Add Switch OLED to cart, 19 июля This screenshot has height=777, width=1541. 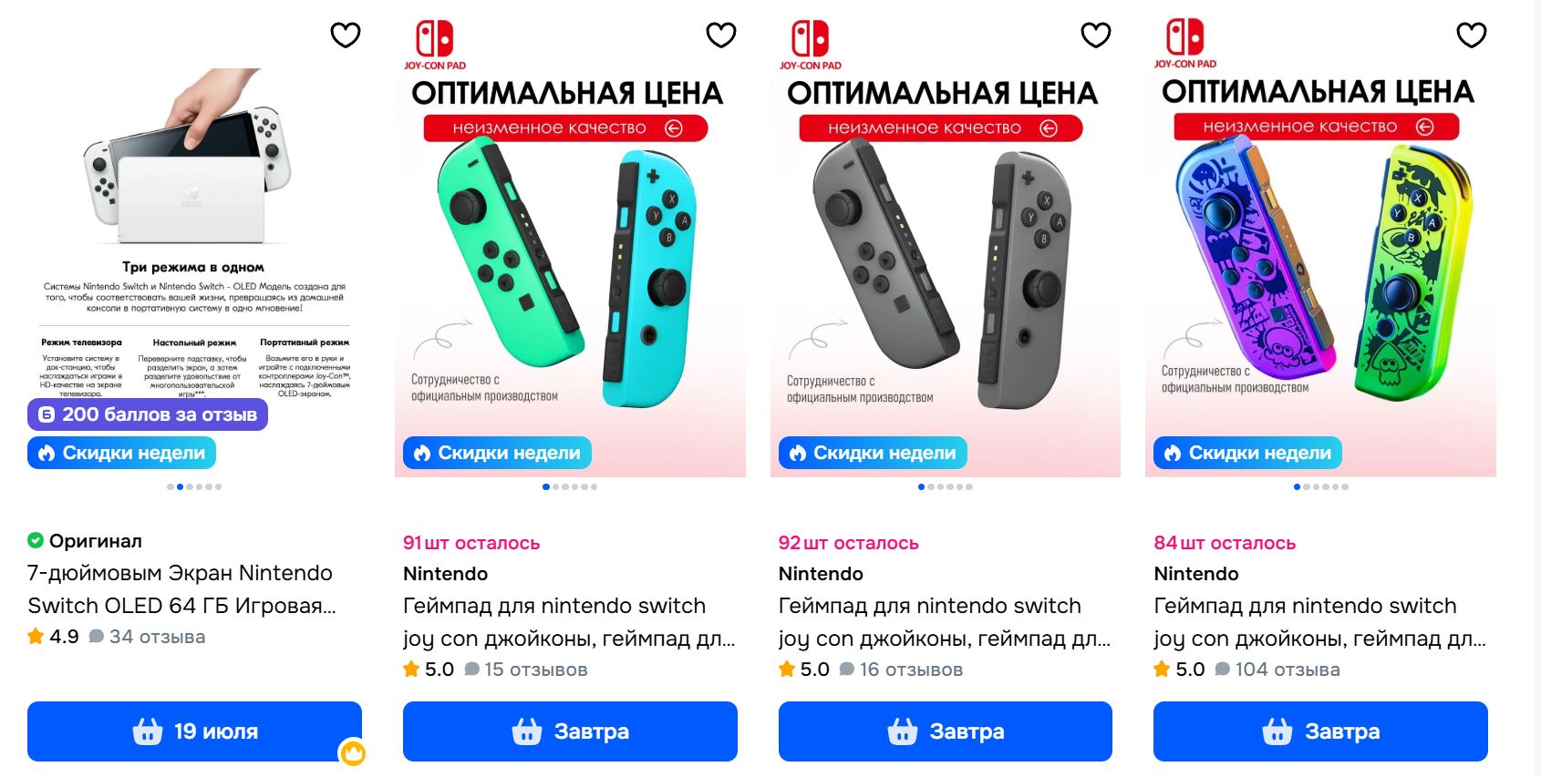coord(194,731)
